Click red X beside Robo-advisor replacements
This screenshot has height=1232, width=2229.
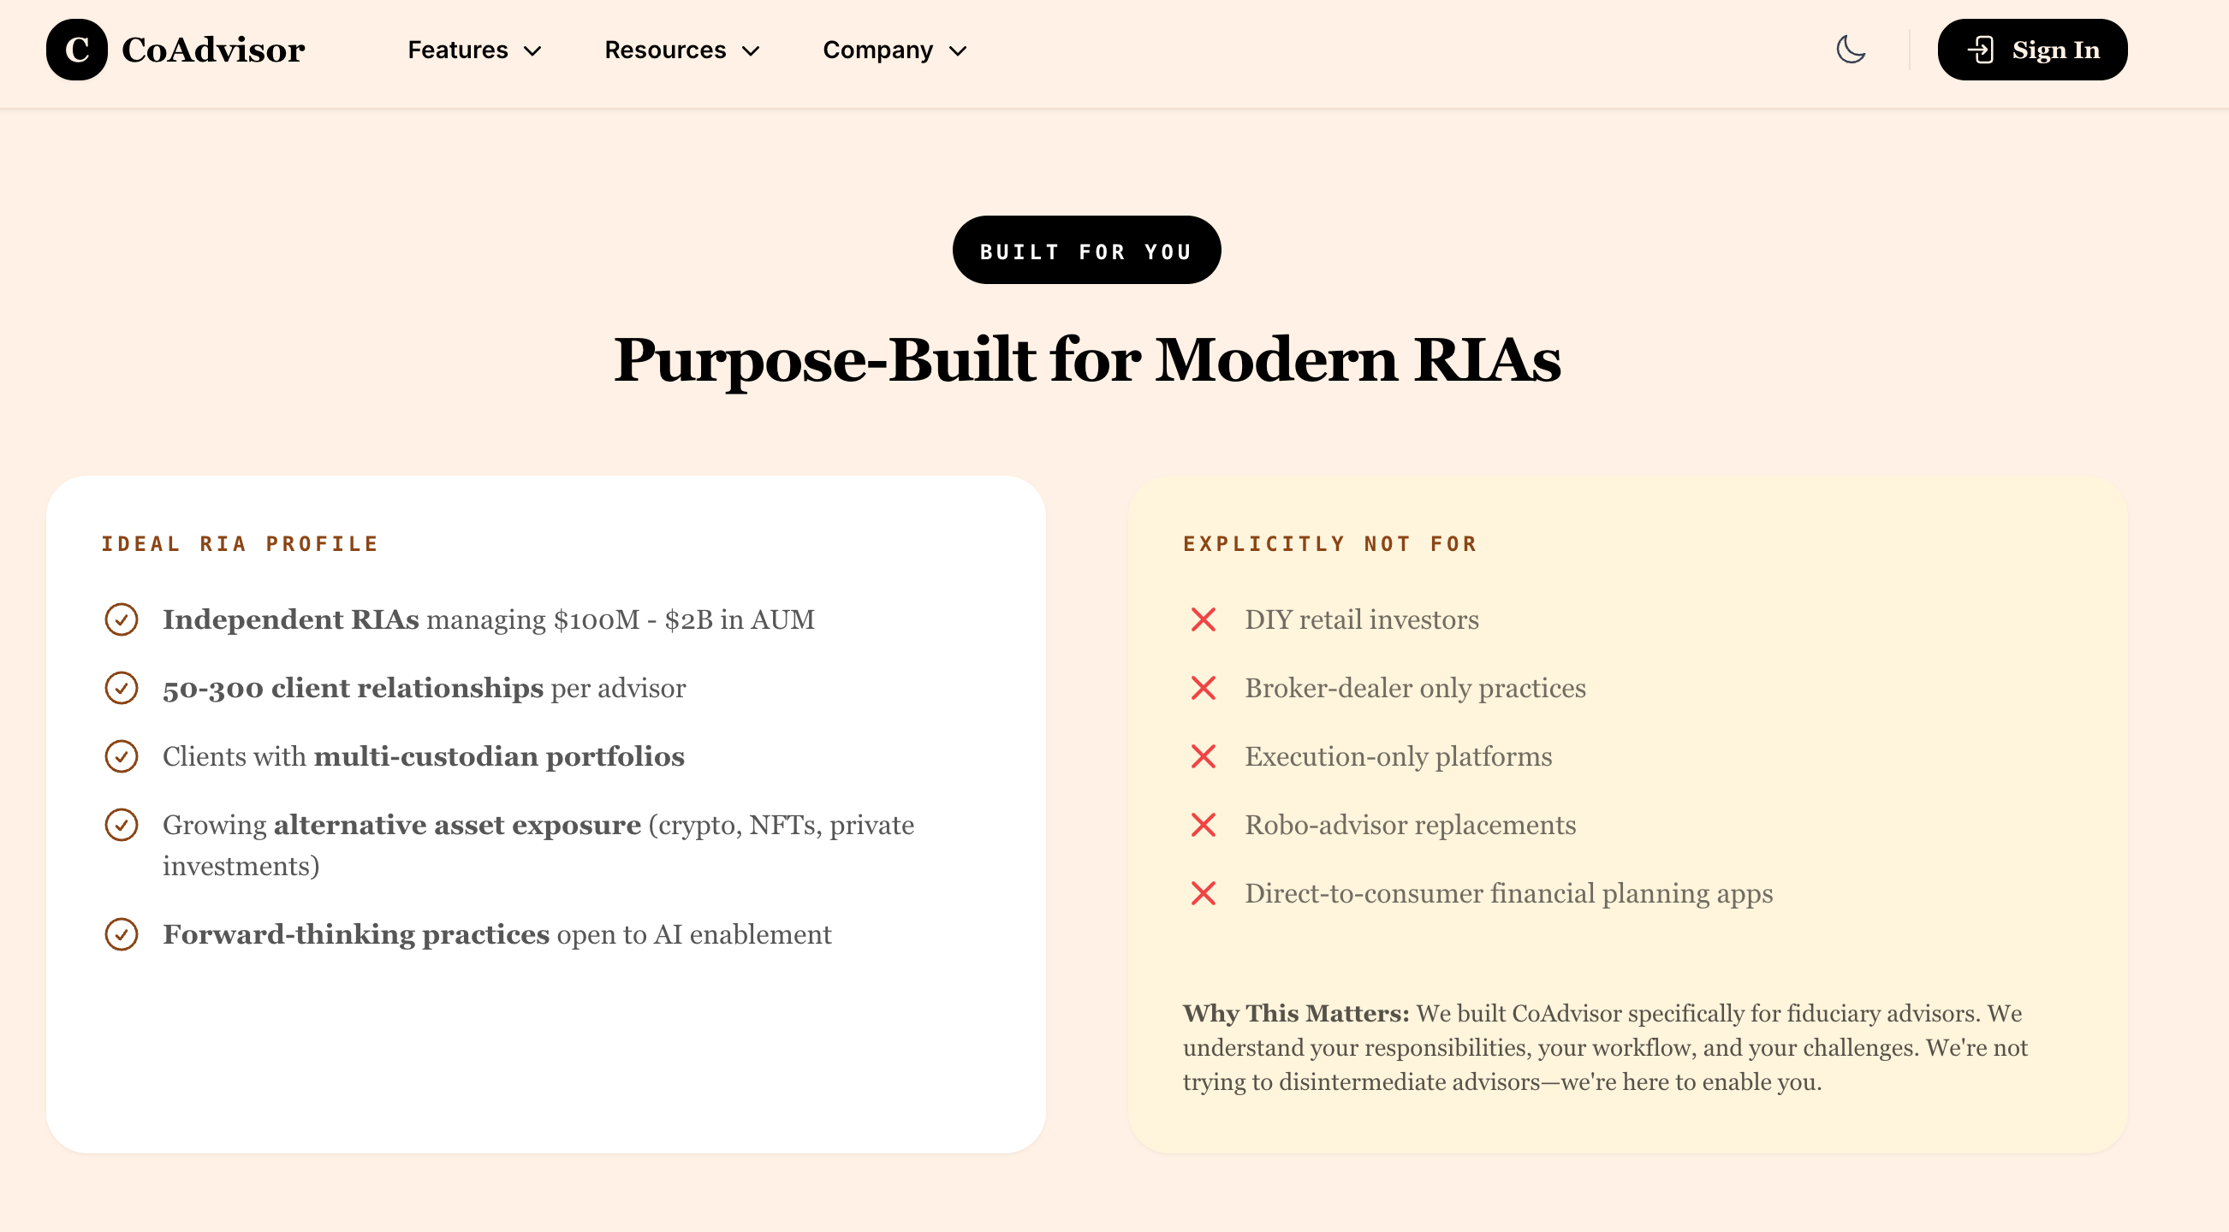tap(1203, 825)
